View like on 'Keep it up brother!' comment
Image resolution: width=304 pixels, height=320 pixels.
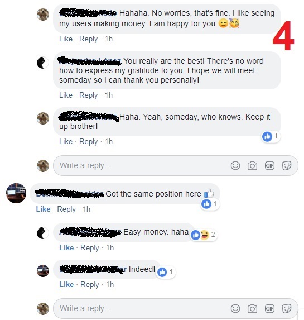271,136
